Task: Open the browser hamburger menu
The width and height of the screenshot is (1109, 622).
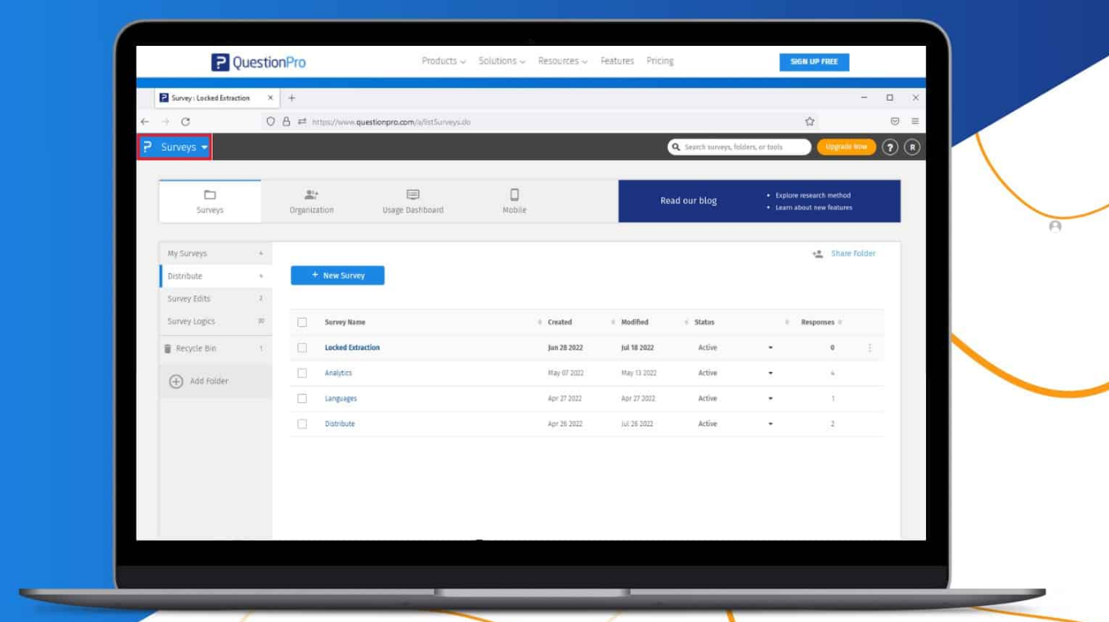Action: click(915, 122)
